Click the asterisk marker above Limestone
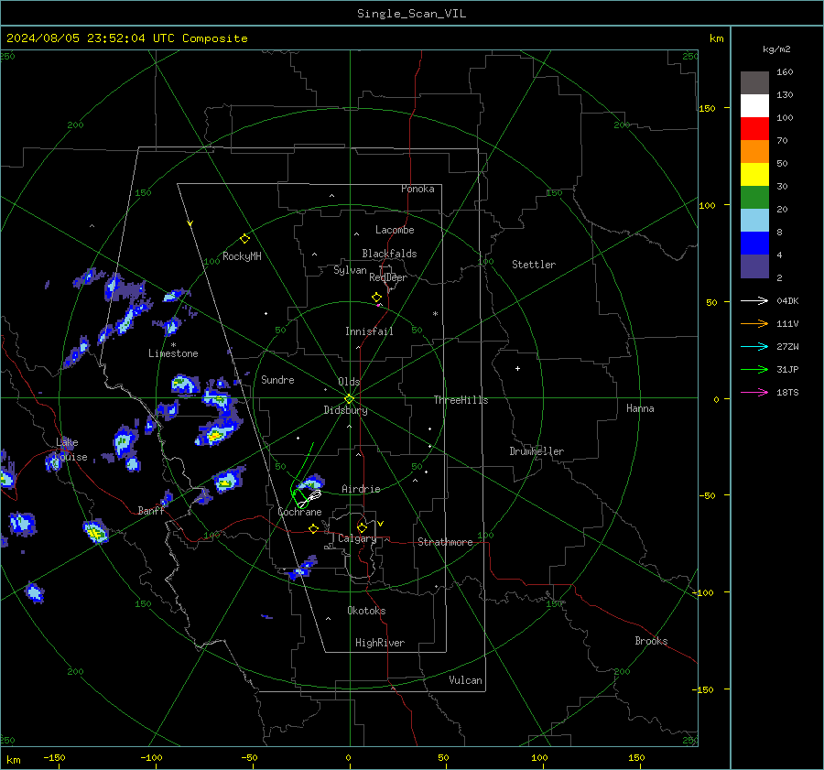The image size is (824, 770). pos(173,345)
